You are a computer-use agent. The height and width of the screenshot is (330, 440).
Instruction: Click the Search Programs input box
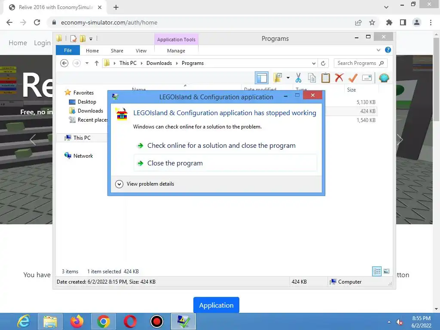coord(361,63)
